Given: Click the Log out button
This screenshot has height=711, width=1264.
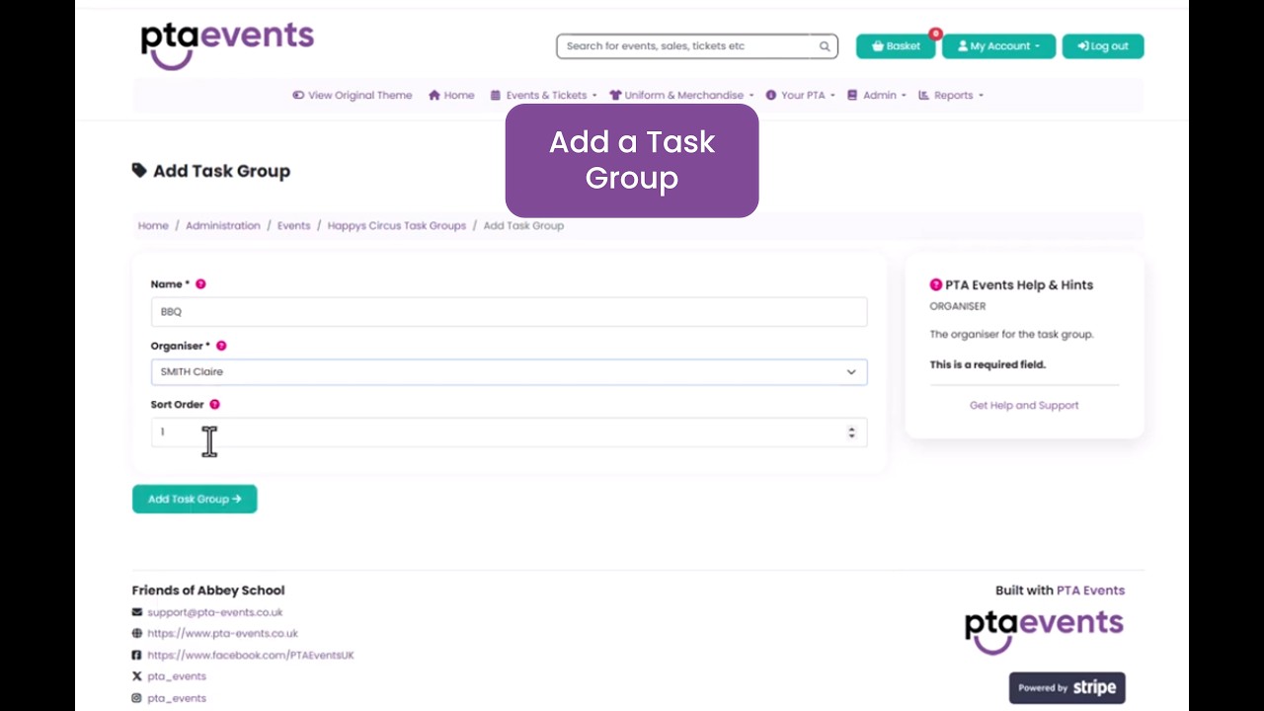Looking at the screenshot, I should coord(1103,46).
